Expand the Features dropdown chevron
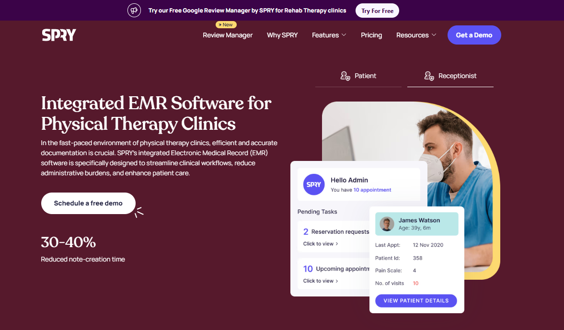The image size is (564, 330). pos(344,35)
